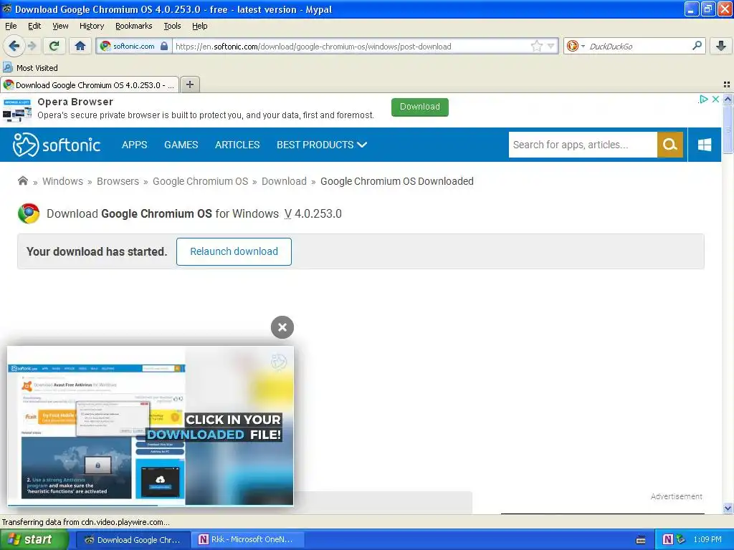
Task: Go back with the browser back arrow
Action: pos(14,46)
